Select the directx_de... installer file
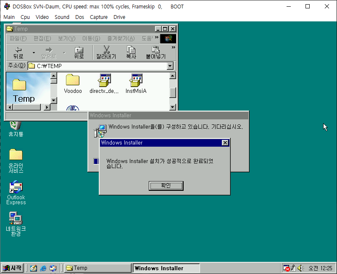The width and height of the screenshot is (337, 274). [104, 84]
